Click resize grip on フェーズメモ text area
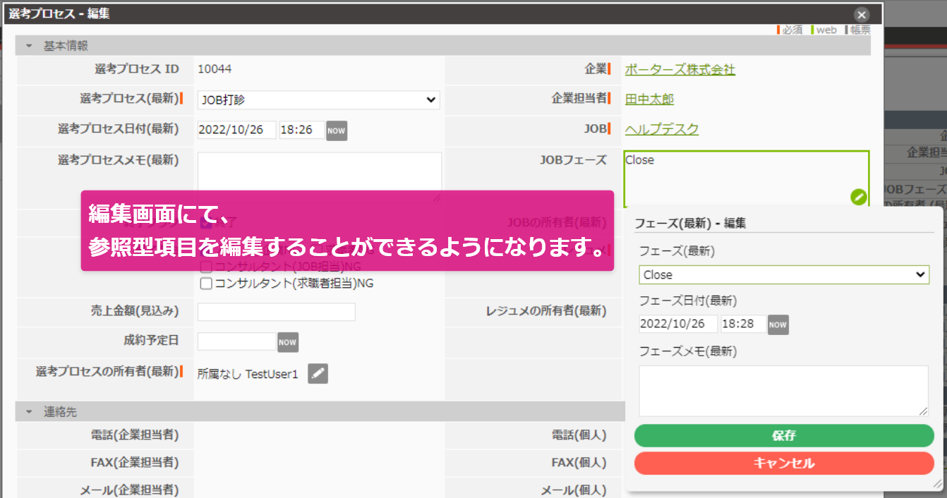 pyautogui.click(x=924, y=411)
